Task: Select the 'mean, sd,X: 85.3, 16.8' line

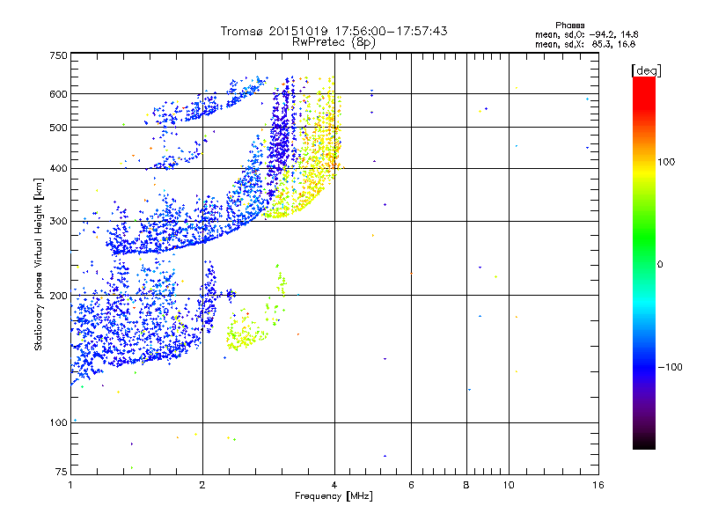Action: tap(585, 44)
